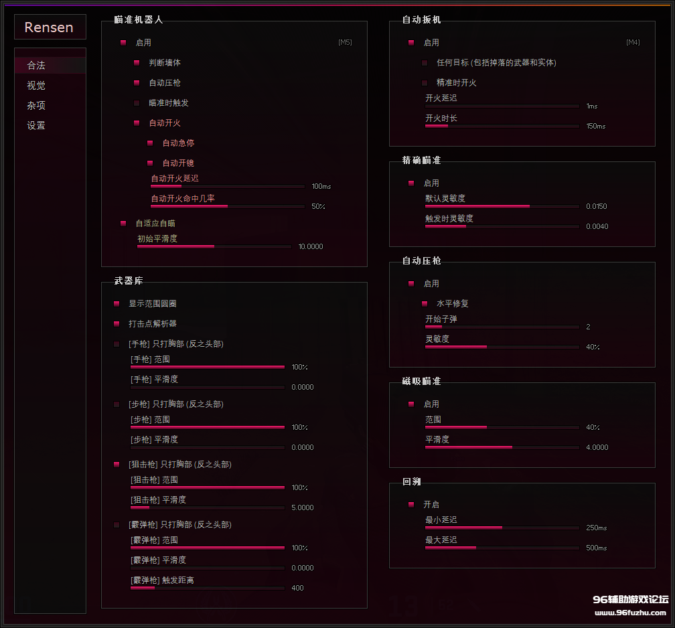Click the [M4] keybind for 自动扳机
Image resolution: width=675 pixels, height=628 pixels.
(633, 43)
